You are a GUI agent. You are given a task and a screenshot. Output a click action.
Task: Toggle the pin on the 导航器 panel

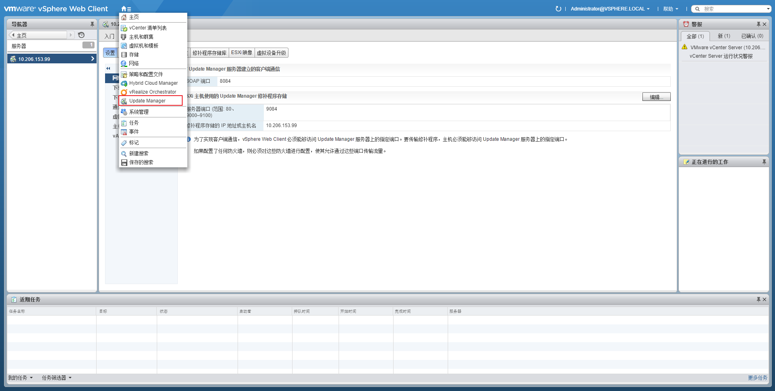click(x=92, y=24)
